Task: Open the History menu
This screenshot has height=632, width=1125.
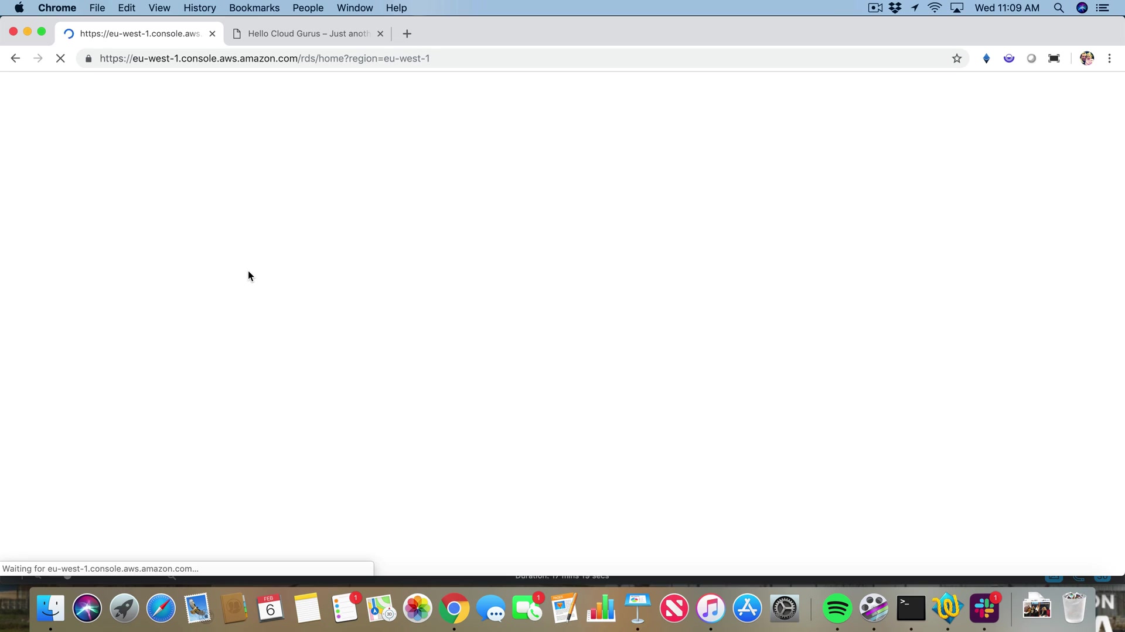Action: click(x=199, y=8)
